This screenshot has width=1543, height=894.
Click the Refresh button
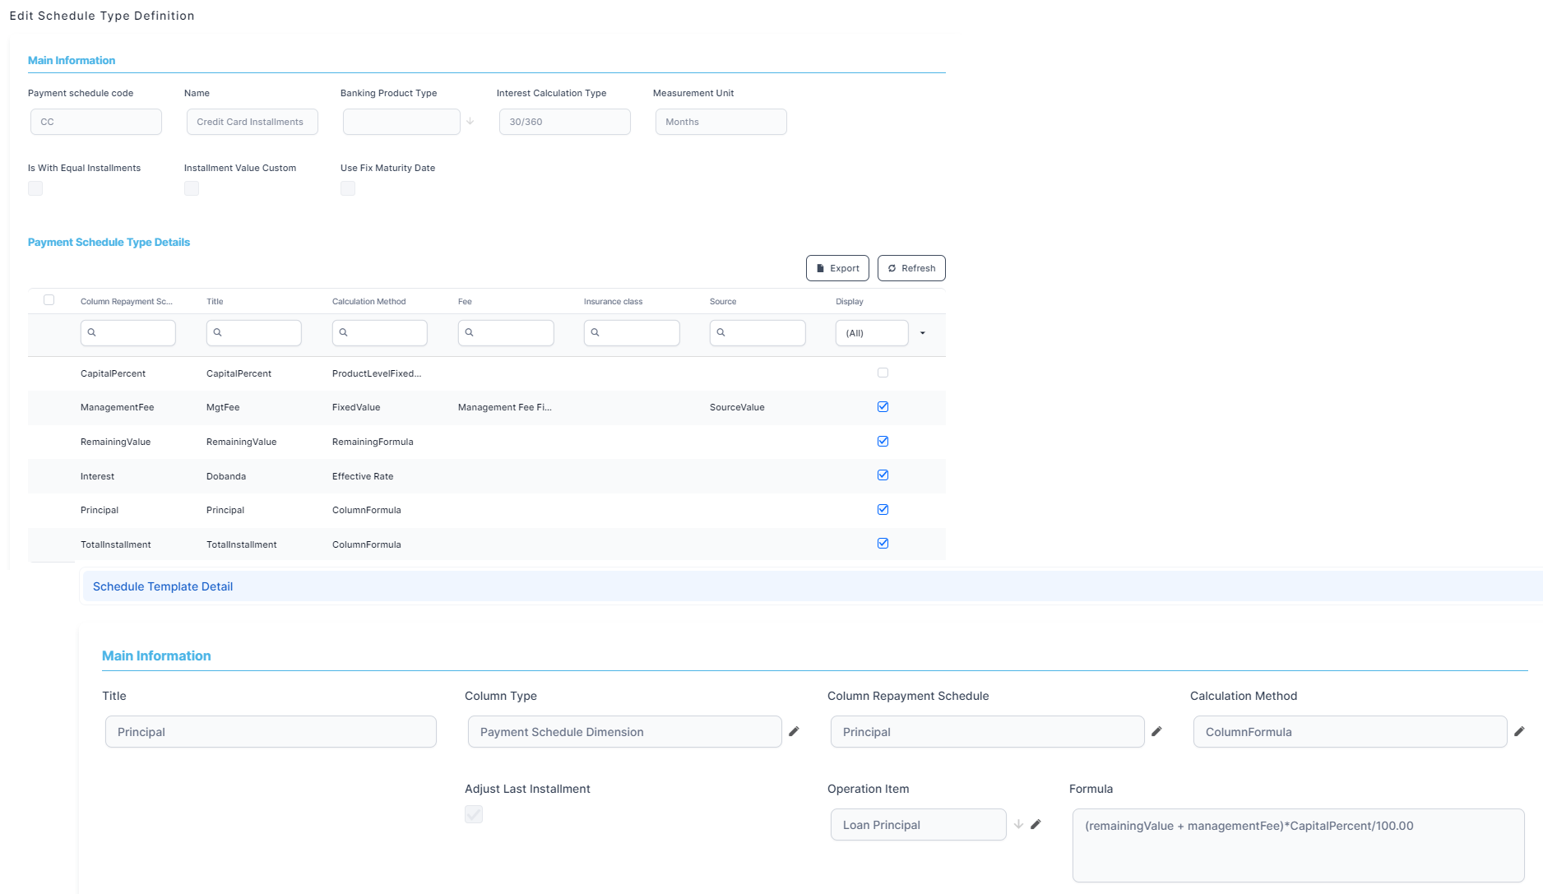point(911,268)
